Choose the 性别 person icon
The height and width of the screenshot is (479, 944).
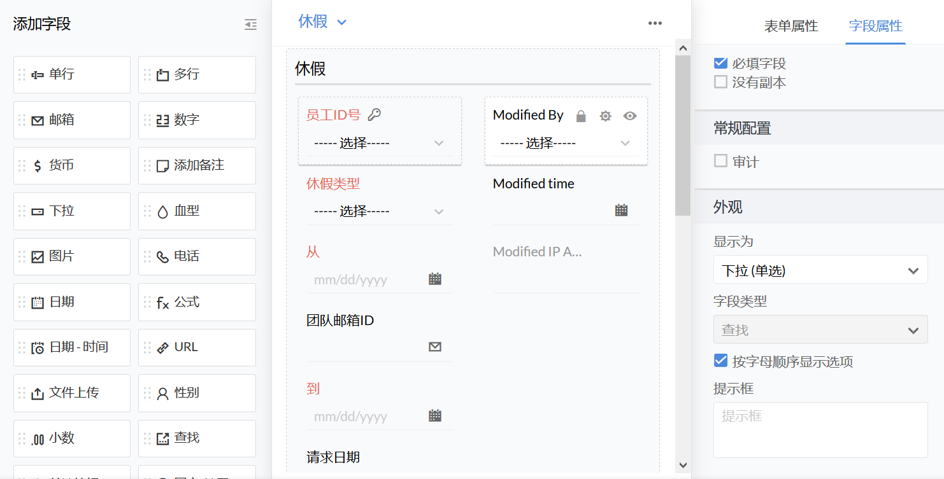pos(162,394)
